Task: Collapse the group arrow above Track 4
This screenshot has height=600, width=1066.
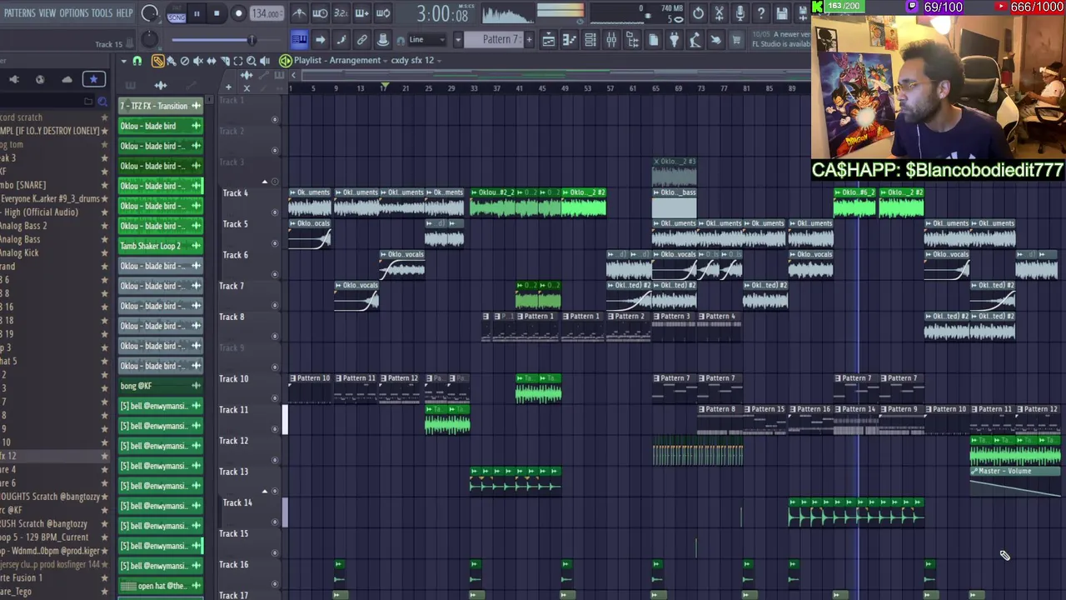Action: coord(265,182)
